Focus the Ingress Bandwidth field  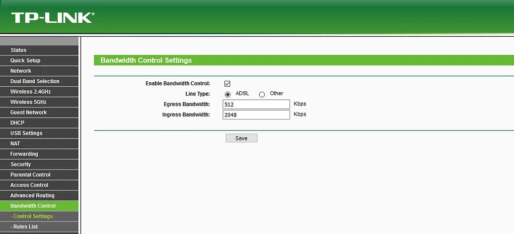coord(256,115)
